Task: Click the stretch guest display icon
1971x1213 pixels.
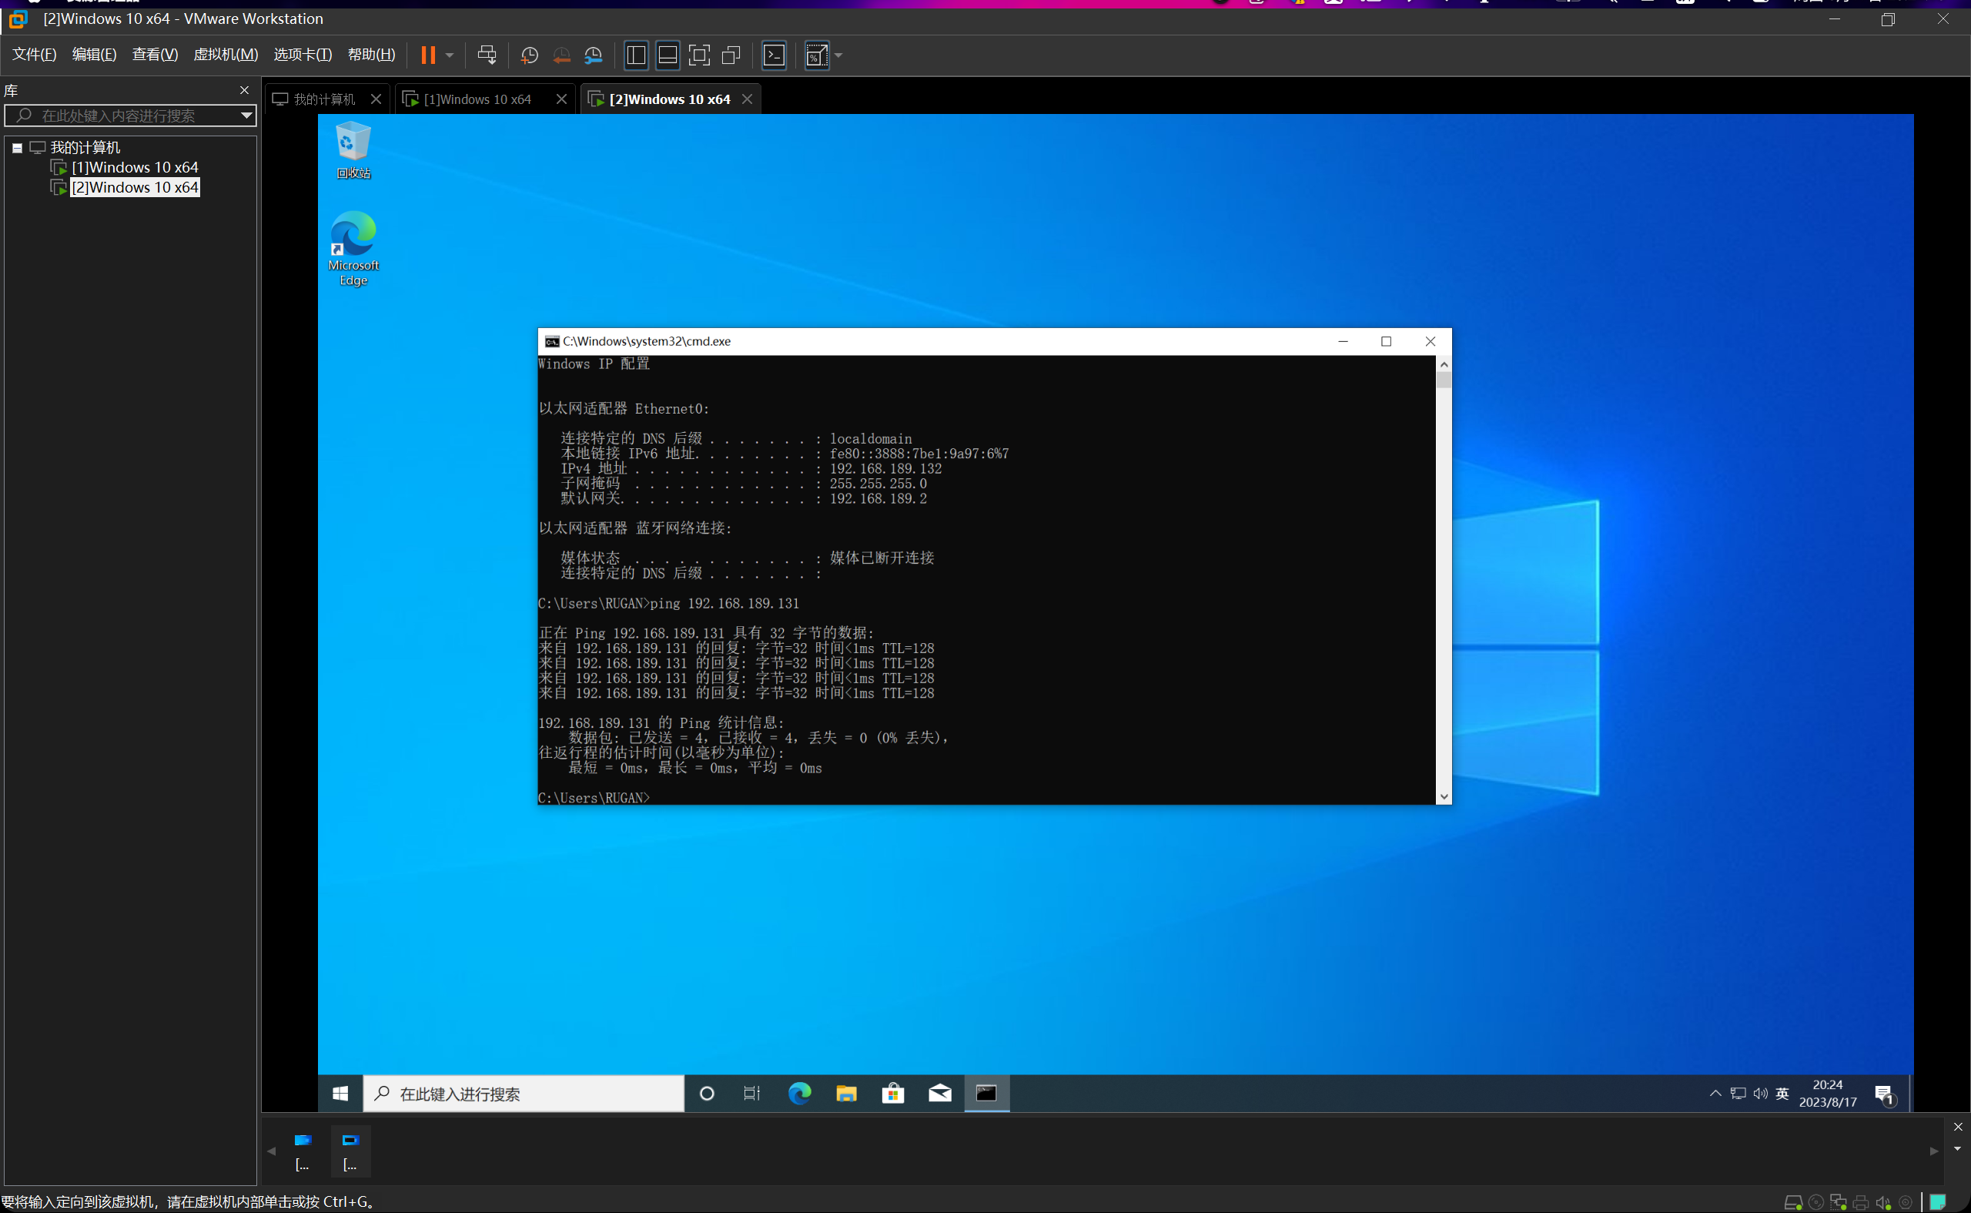Action: [x=816, y=55]
